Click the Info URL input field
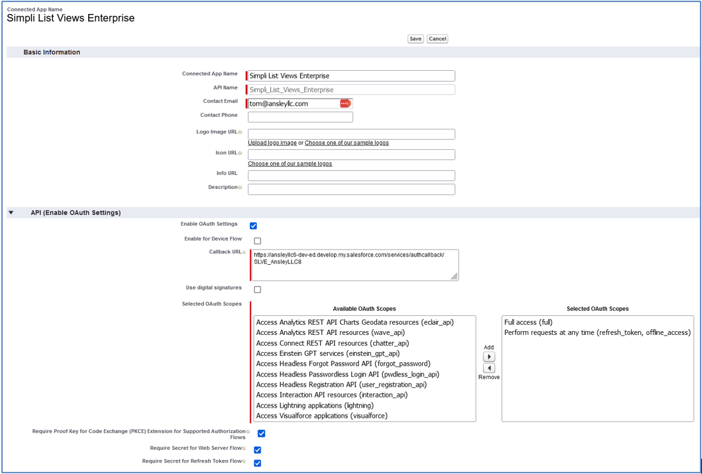This screenshot has width=702, height=474. click(351, 175)
